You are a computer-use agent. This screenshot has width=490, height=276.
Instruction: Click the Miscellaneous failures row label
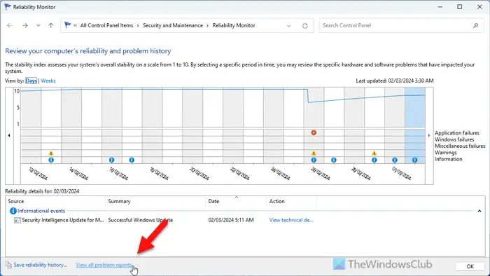460,146
